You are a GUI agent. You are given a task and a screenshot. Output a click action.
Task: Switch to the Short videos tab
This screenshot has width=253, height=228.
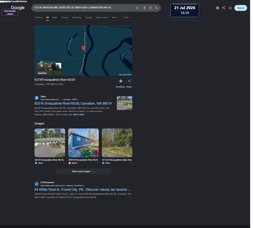(102, 17)
